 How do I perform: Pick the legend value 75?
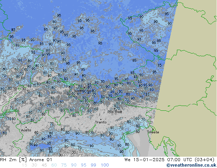(64, 165)
